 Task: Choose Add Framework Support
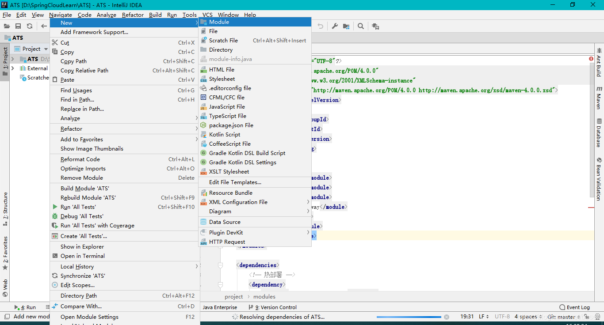(x=125, y=32)
